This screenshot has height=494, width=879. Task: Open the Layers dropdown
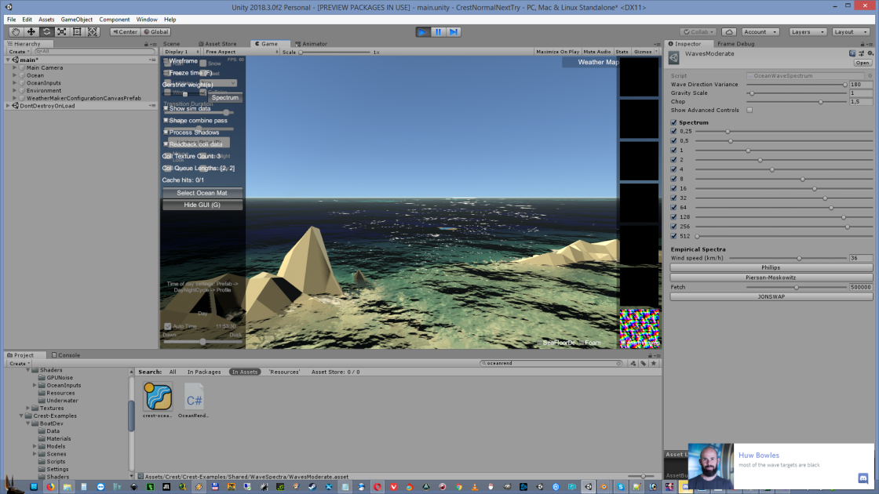coord(808,32)
